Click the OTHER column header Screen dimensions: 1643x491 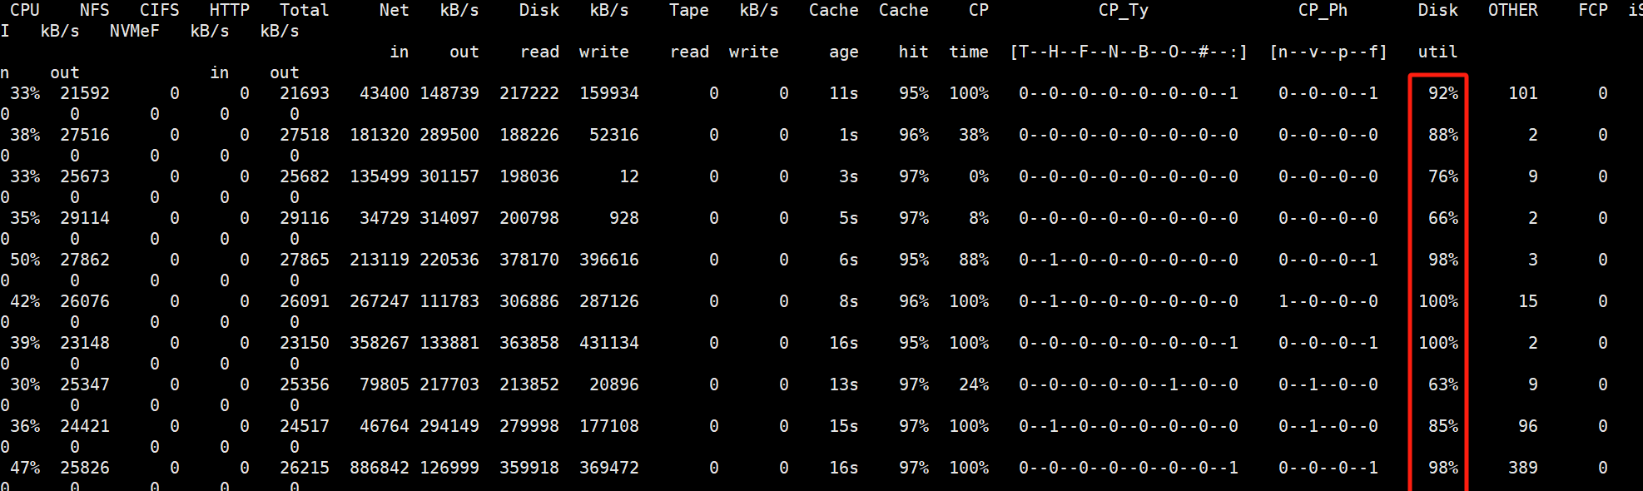pos(1513,10)
